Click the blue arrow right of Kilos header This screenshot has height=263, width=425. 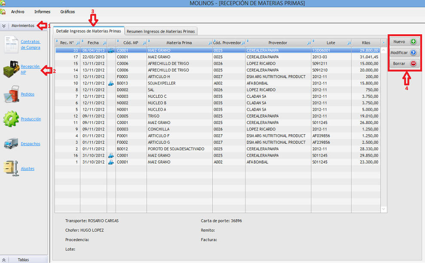[383, 42]
